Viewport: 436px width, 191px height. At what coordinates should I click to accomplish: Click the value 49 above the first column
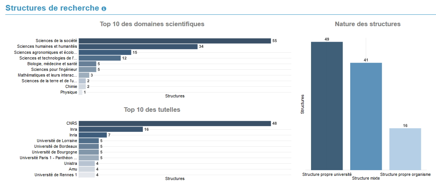[x=327, y=39]
